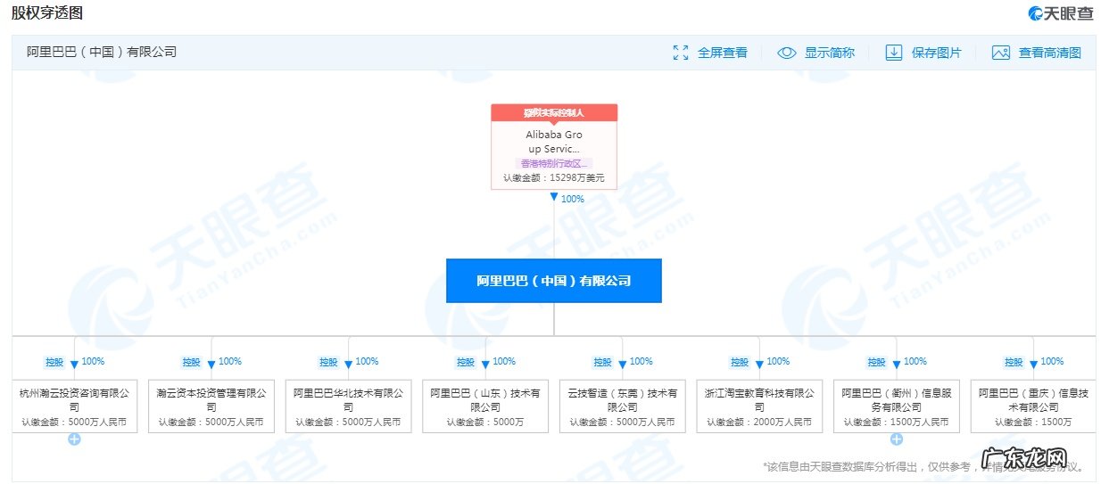Select the Alibaba Group Servic... shareholder card
This screenshot has width=1101, height=484.
[554, 147]
